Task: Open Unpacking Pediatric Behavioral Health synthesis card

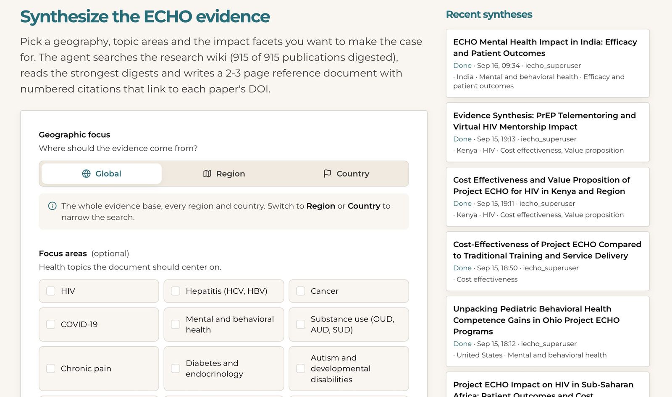Action: 547,332
